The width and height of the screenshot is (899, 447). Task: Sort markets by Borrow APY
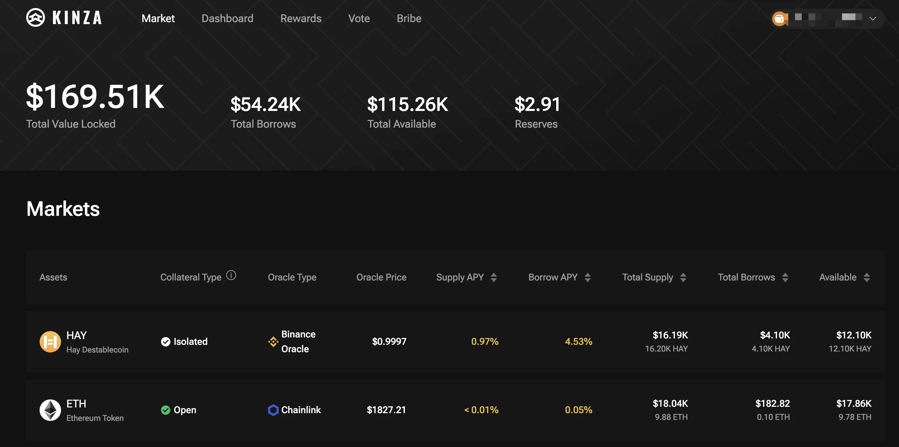[587, 277]
